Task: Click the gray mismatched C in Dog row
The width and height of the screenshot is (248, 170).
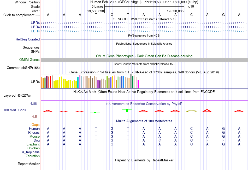Action: 160,140
